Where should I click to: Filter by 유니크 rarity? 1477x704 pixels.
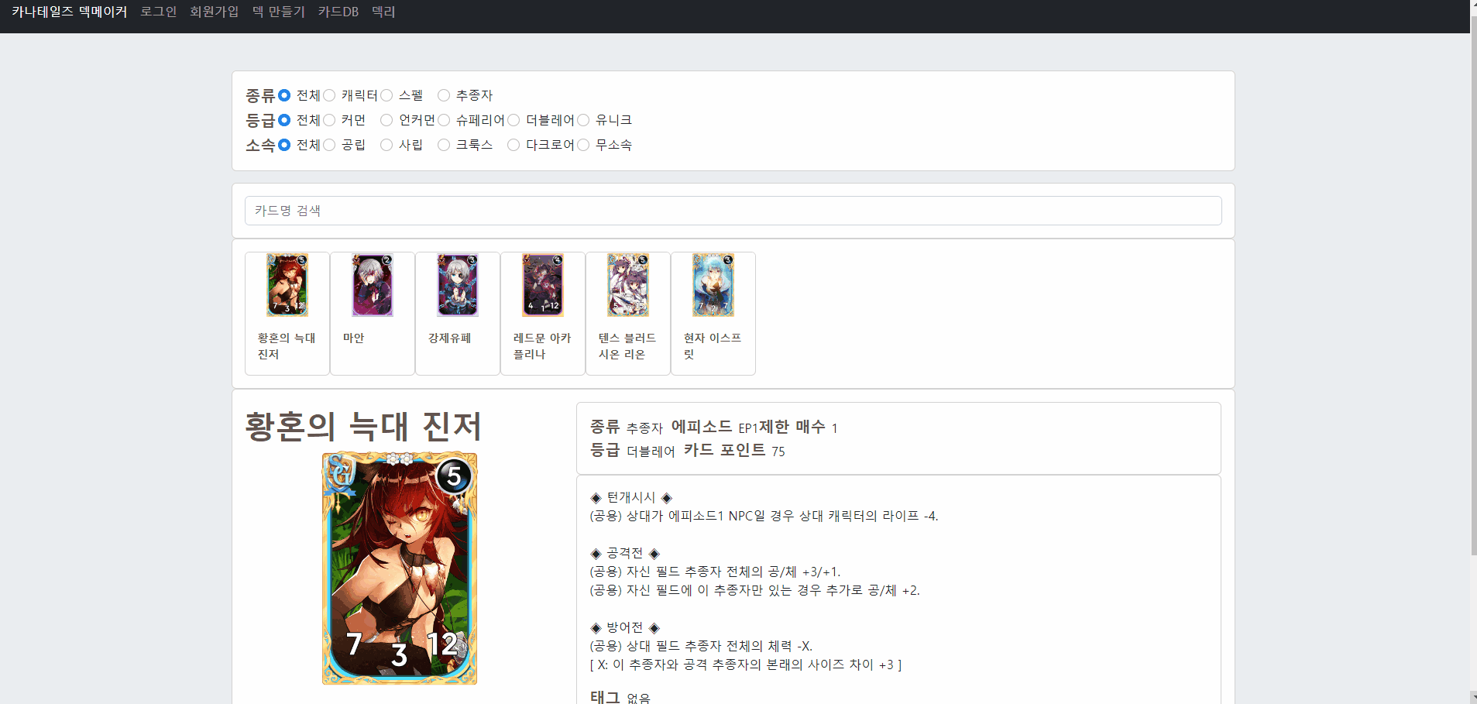[583, 120]
